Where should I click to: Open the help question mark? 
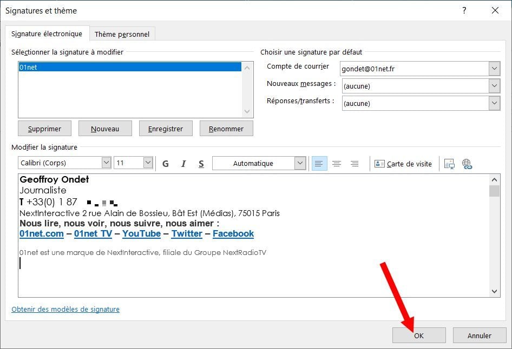point(464,10)
